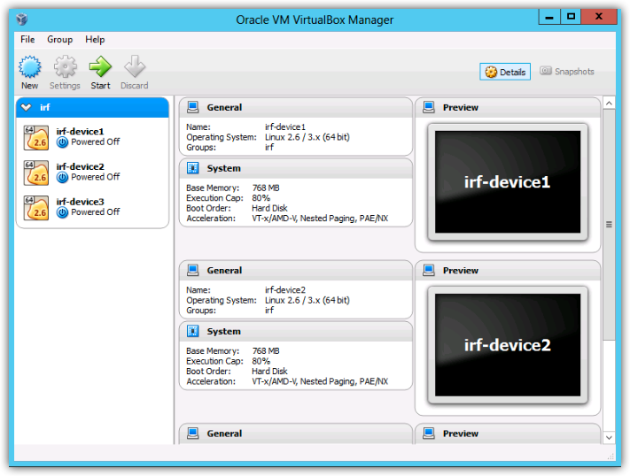Viewport: 630px width, 476px height.
Task: Click irf-device2 Name value text
Action: click(x=284, y=290)
